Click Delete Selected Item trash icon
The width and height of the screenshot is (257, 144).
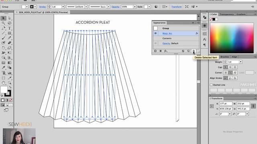[194, 51]
